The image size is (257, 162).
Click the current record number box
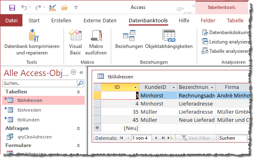coord(142,138)
